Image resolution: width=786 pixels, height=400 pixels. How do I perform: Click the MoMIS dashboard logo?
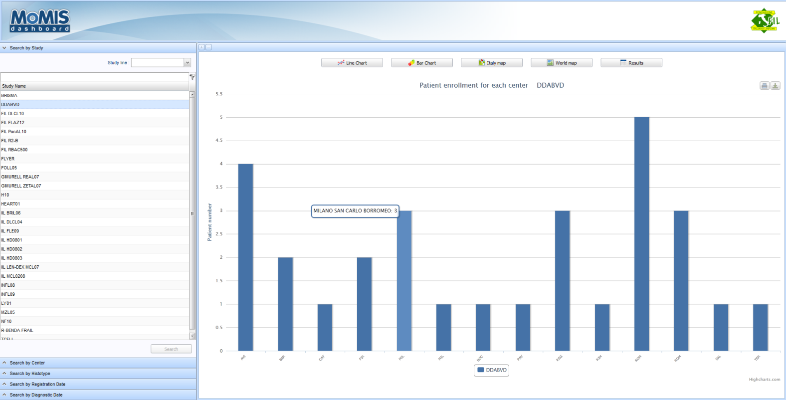(x=40, y=21)
